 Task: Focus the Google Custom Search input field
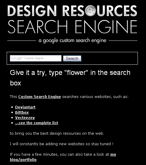pyautogui.click(x=36, y=58)
